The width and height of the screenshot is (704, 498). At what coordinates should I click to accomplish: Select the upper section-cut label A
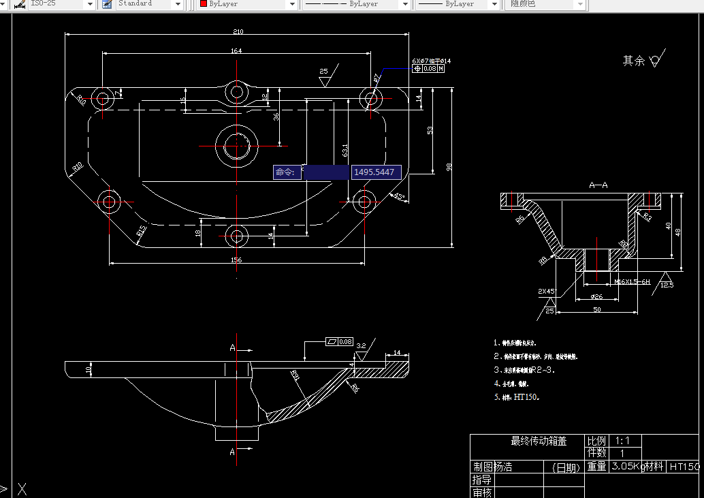click(233, 347)
